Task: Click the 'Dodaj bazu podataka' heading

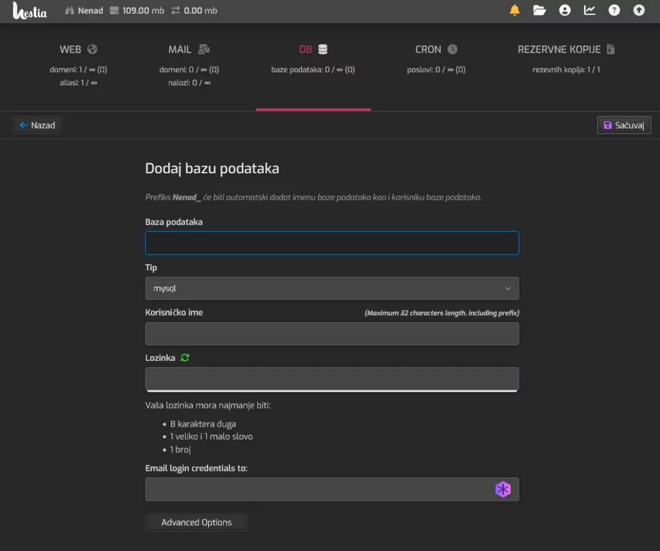Action: 212,168
